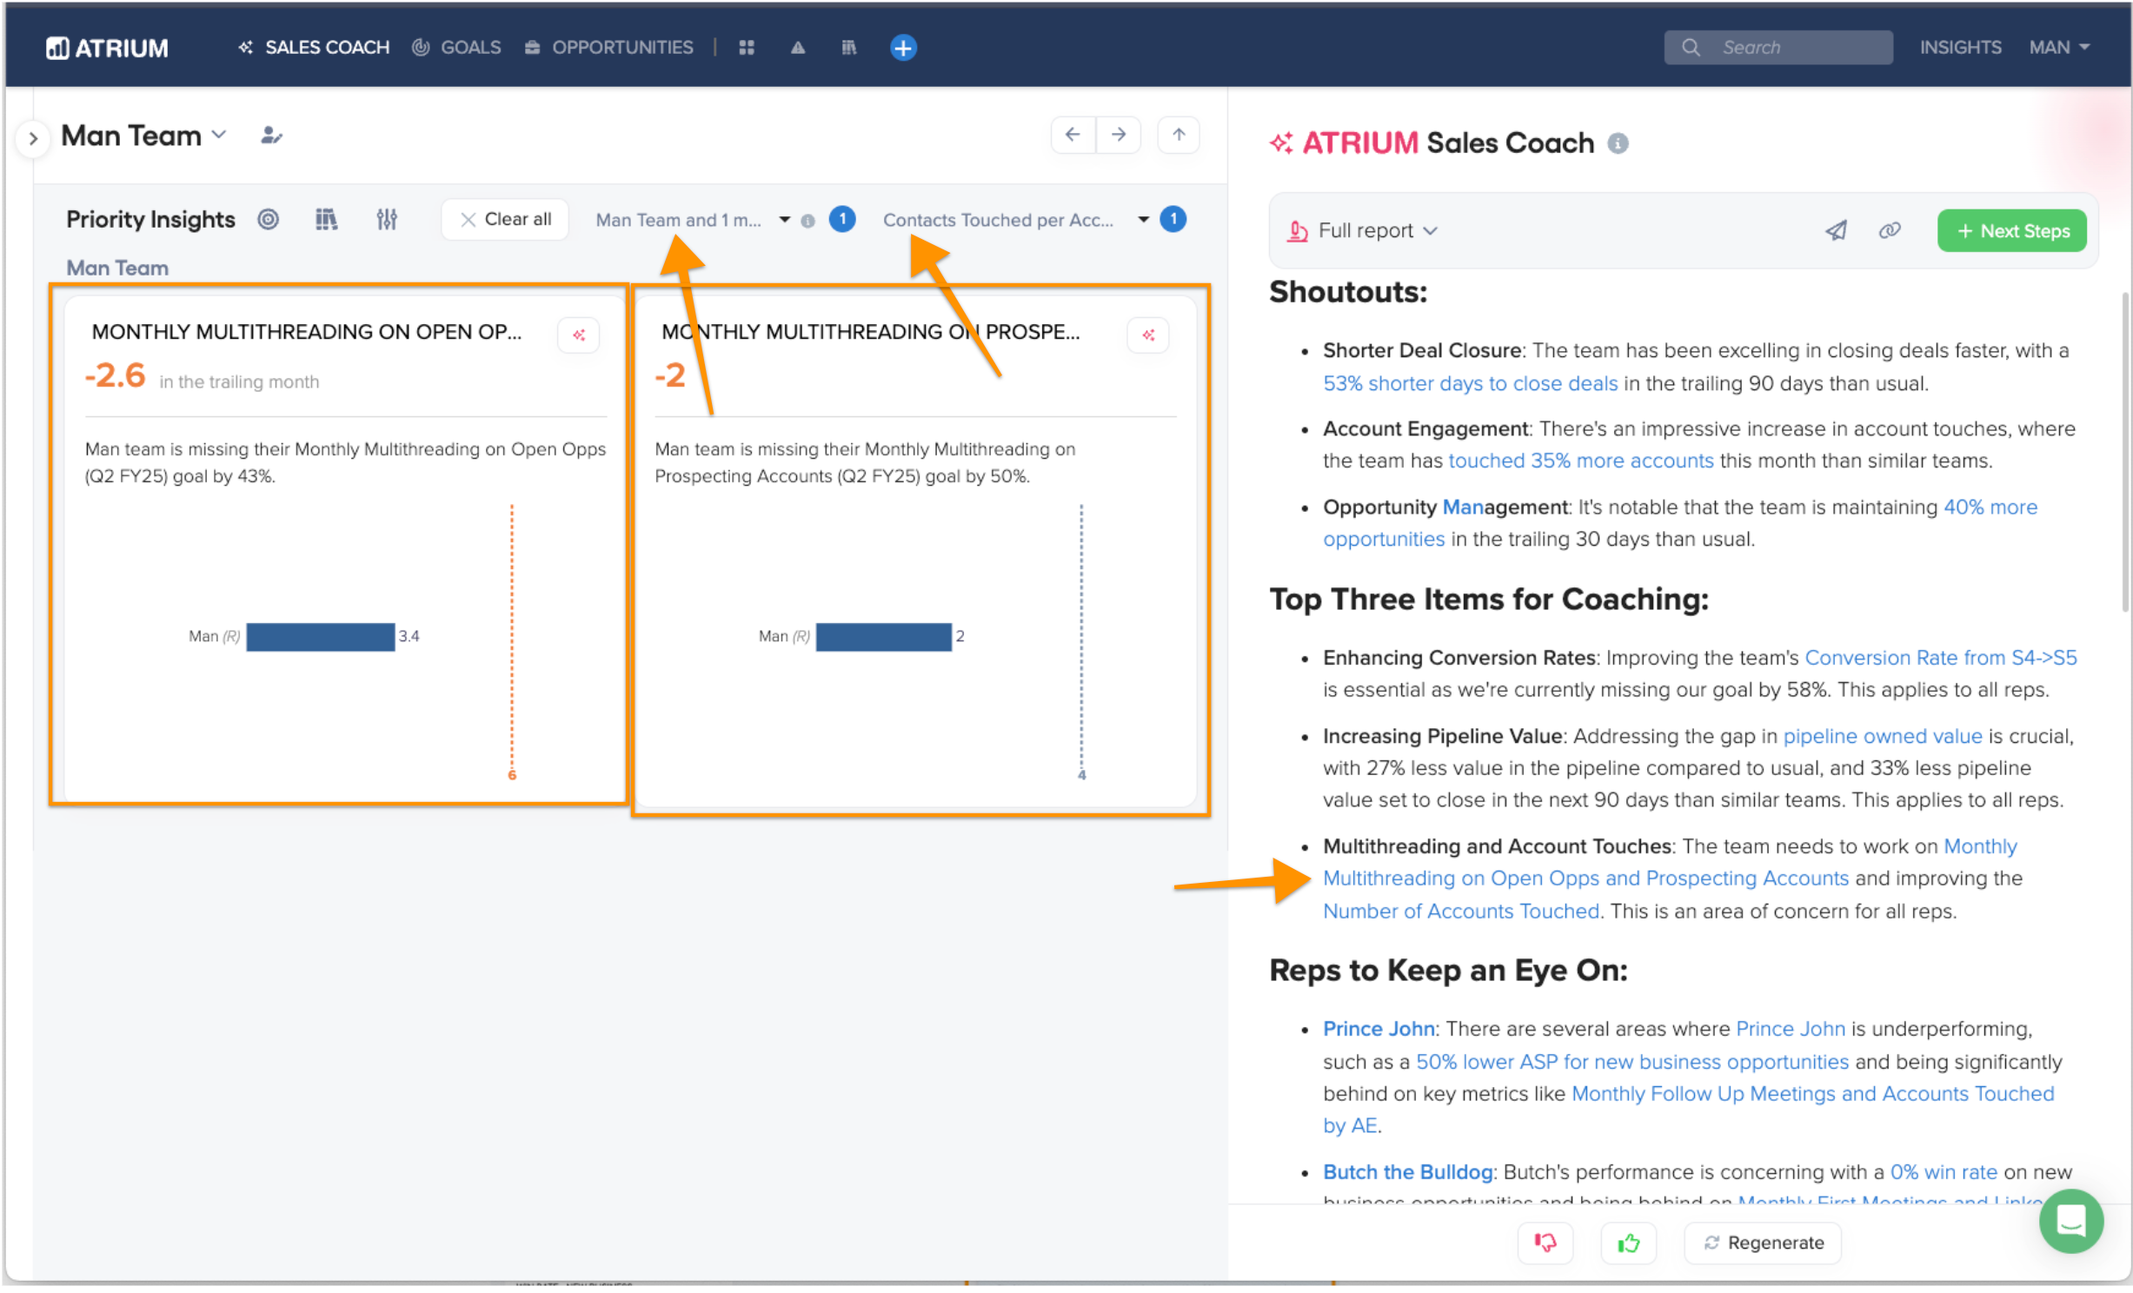Click the search magnifier icon
2133x1293 pixels.
pyautogui.click(x=1690, y=47)
